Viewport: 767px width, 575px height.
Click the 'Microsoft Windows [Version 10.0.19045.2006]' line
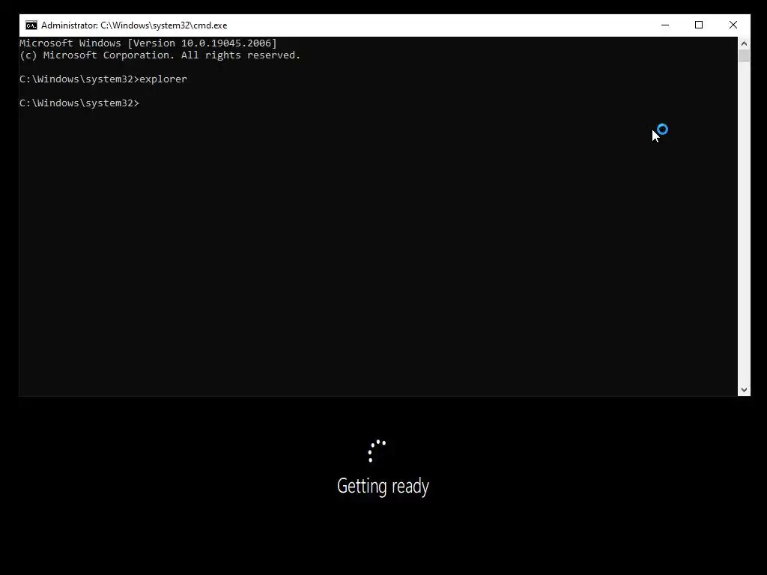(148, 43)
